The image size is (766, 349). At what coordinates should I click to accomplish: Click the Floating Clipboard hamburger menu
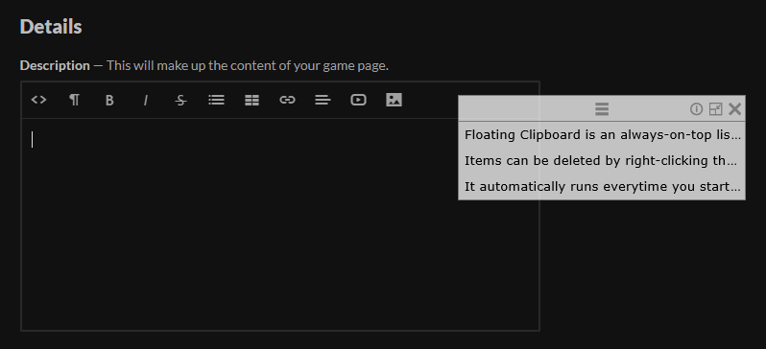(602, 109)
